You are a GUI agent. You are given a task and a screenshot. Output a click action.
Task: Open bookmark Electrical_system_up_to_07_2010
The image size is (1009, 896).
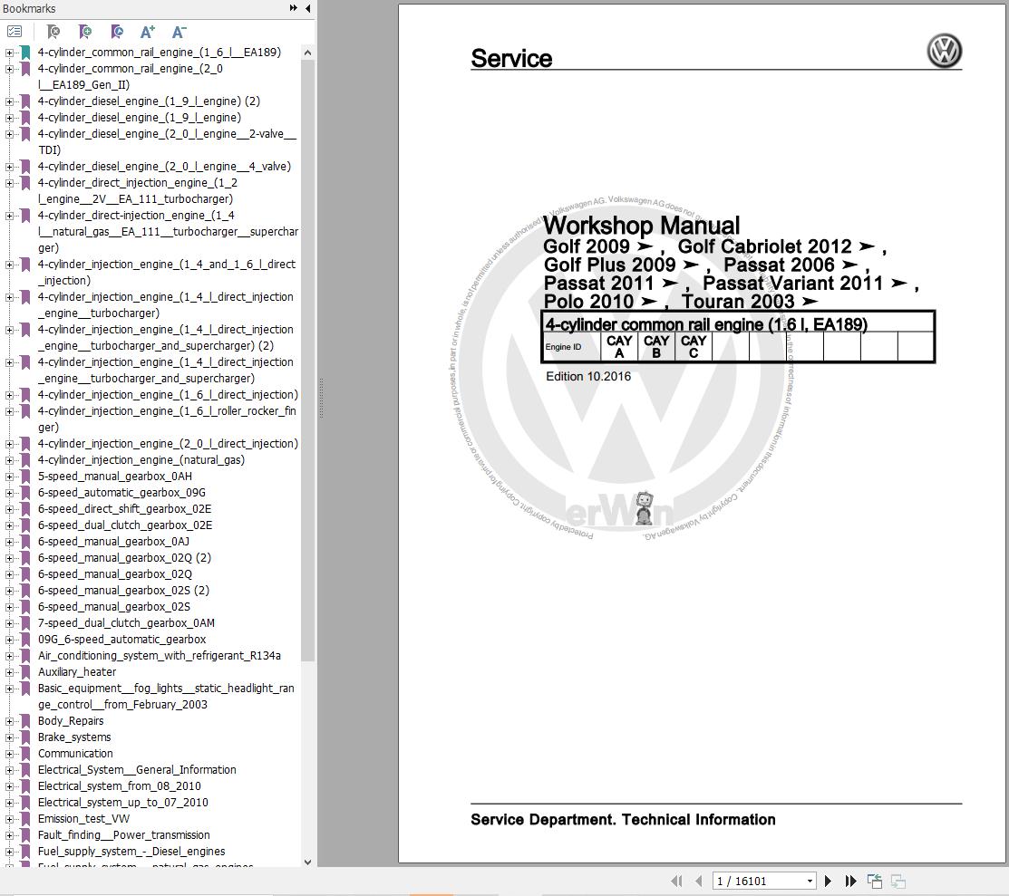coord(123,803)
